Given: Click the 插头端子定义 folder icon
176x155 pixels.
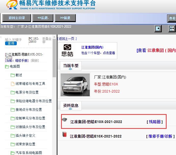Looking at the screenshot, I should pyautogui.click(x=13, y=136).
